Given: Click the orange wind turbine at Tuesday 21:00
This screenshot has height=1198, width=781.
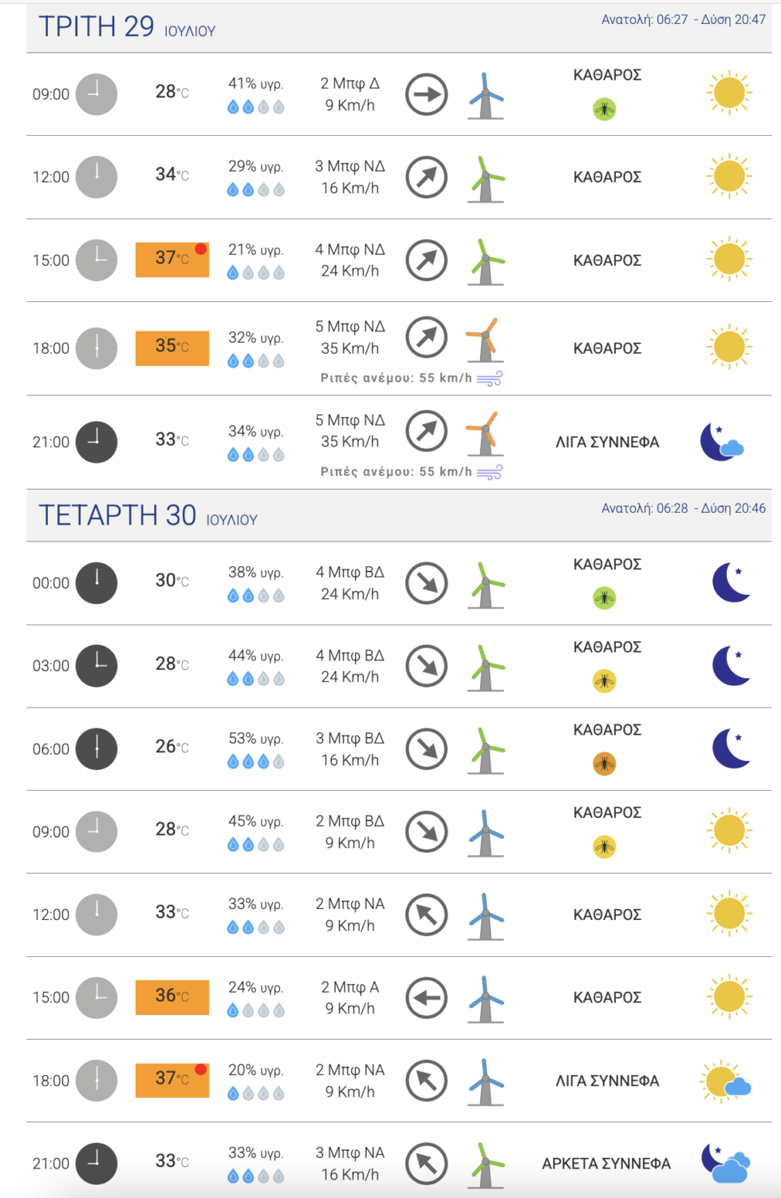Looking at the screenshot, I should [484, 433].
